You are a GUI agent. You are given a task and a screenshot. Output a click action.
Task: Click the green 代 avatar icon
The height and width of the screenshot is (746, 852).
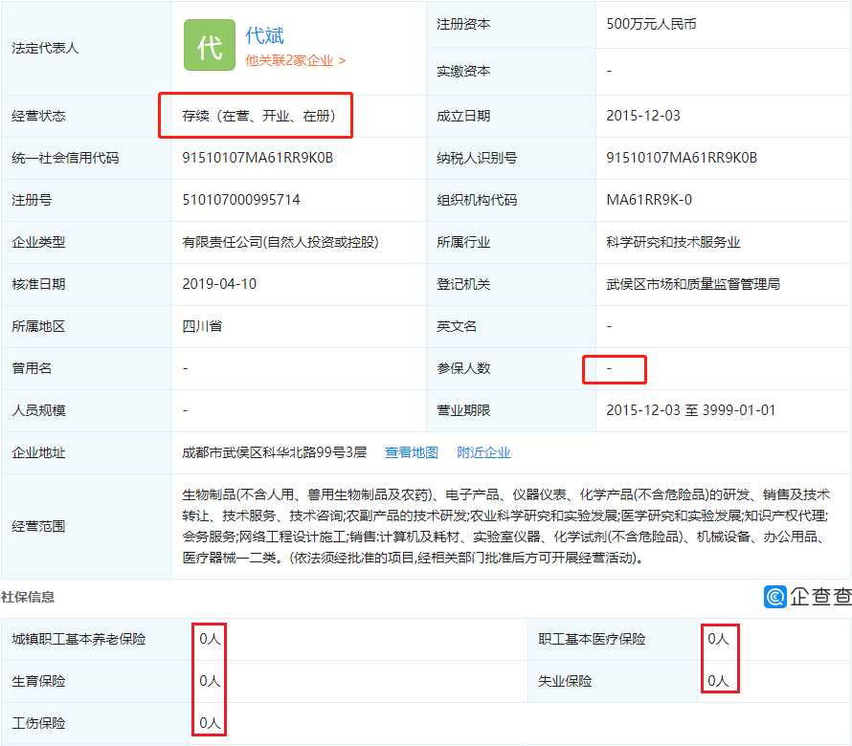pos(210,45)
